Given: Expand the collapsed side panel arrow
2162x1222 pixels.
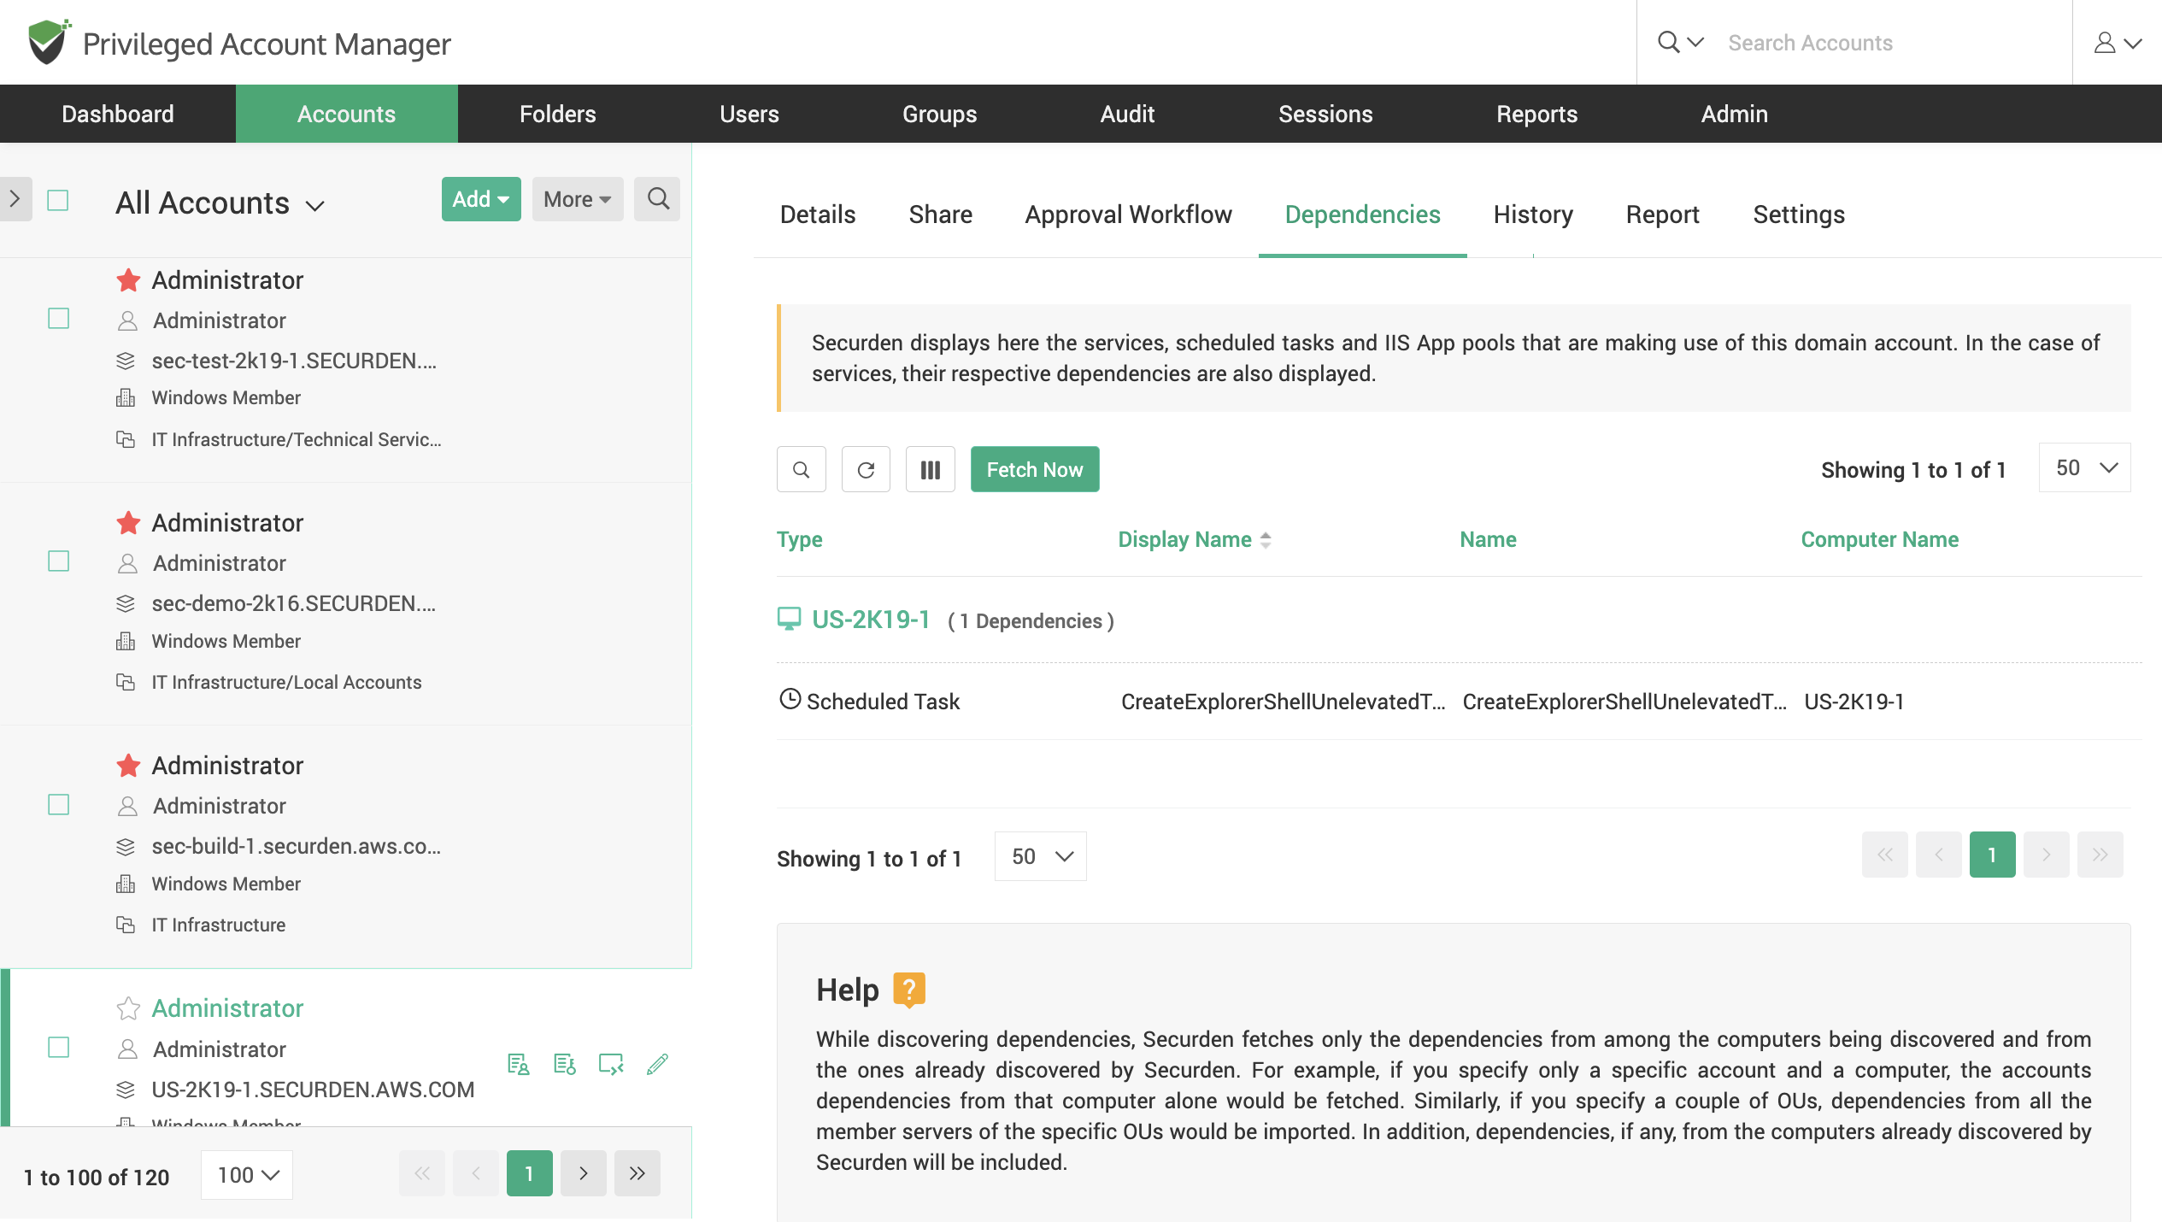Looking at the screenshot, I should coord(15,199).
